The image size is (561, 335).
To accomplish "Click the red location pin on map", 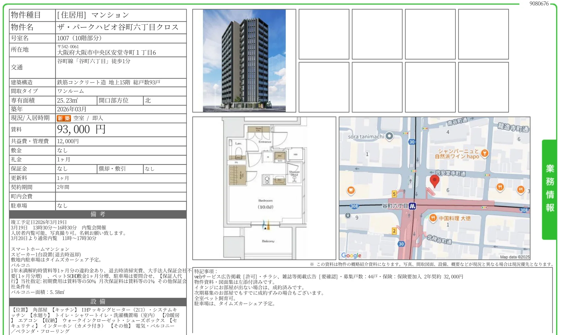I will coord(434,180).
